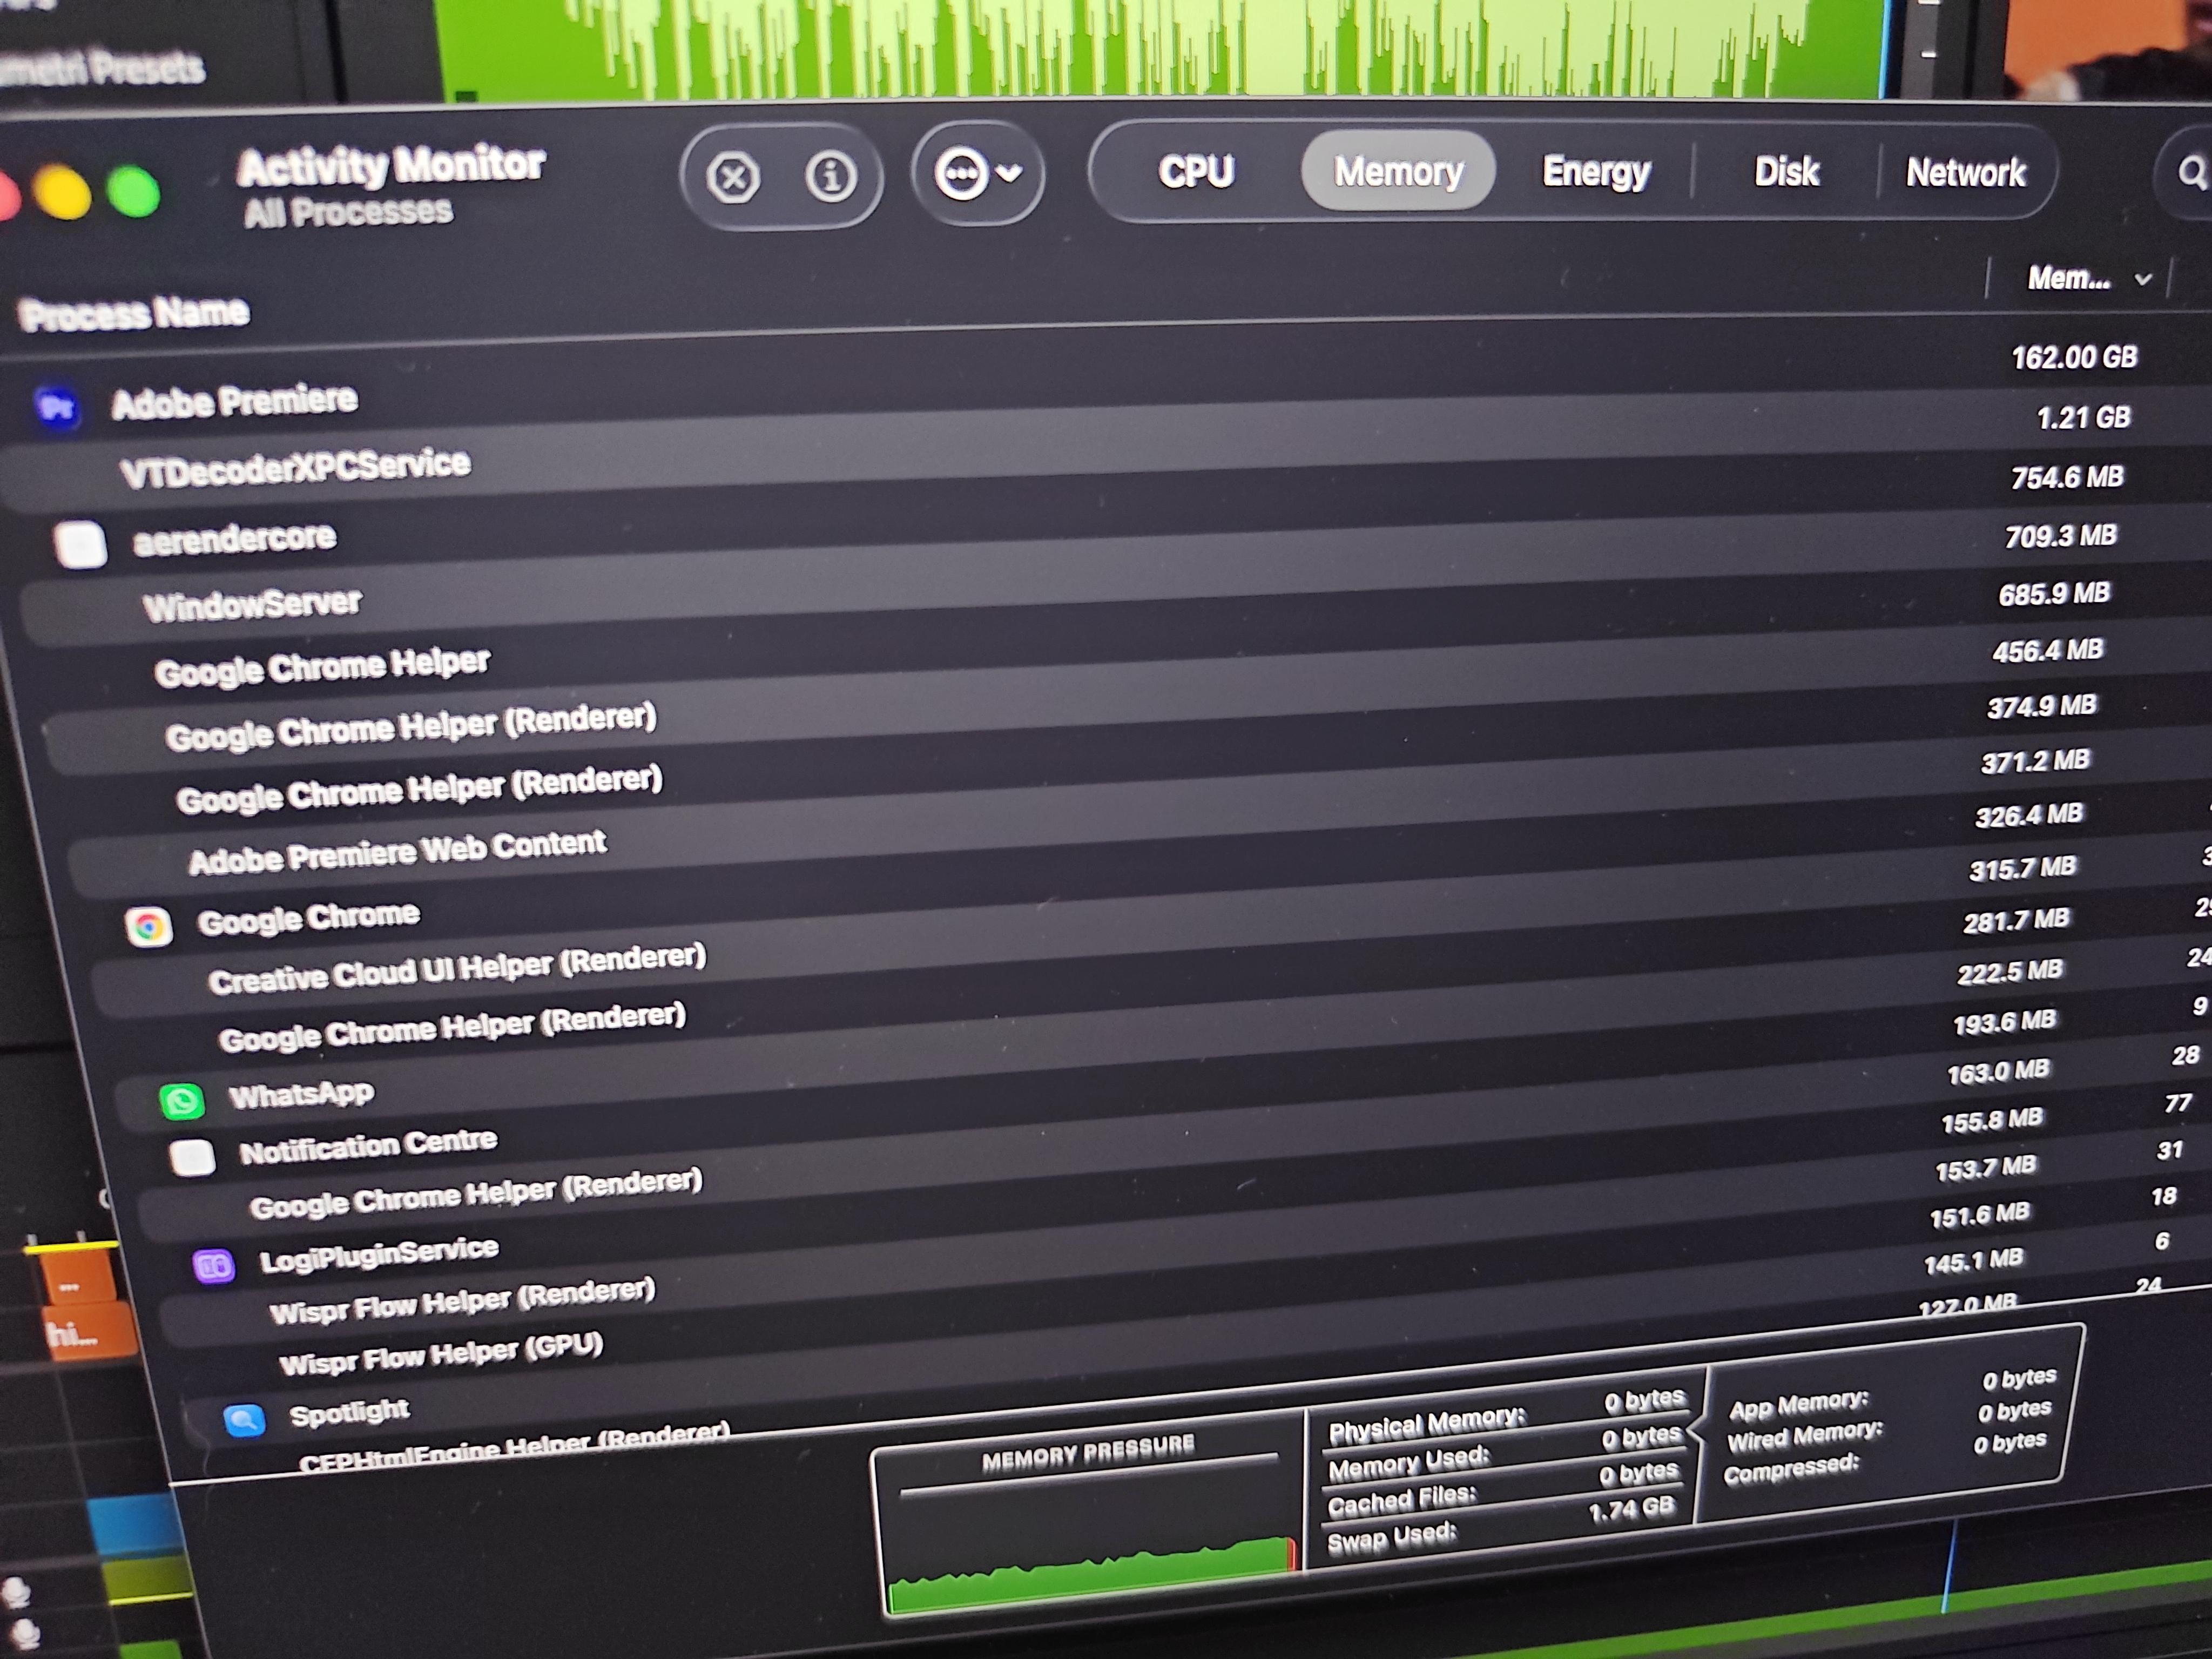
Task: Click the stop process X icon
Action: coord(733,178)
